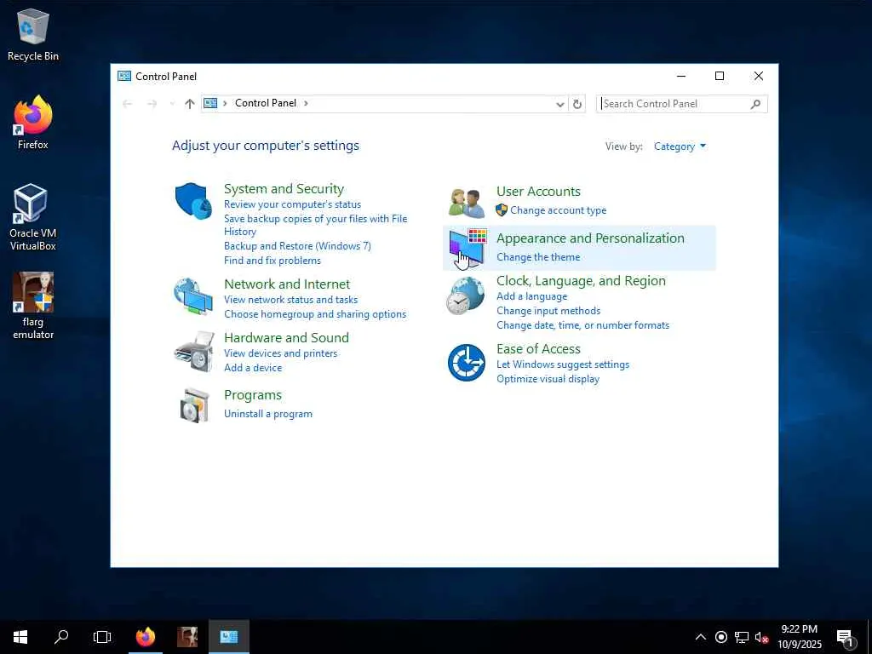Go up one level with the Up arrow

(190, 103)
